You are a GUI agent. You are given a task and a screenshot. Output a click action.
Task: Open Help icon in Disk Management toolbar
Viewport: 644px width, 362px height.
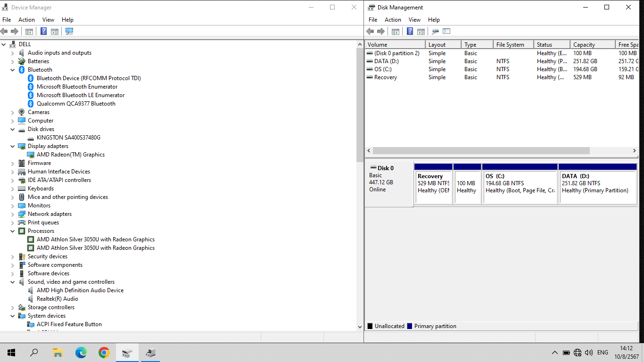410,32
